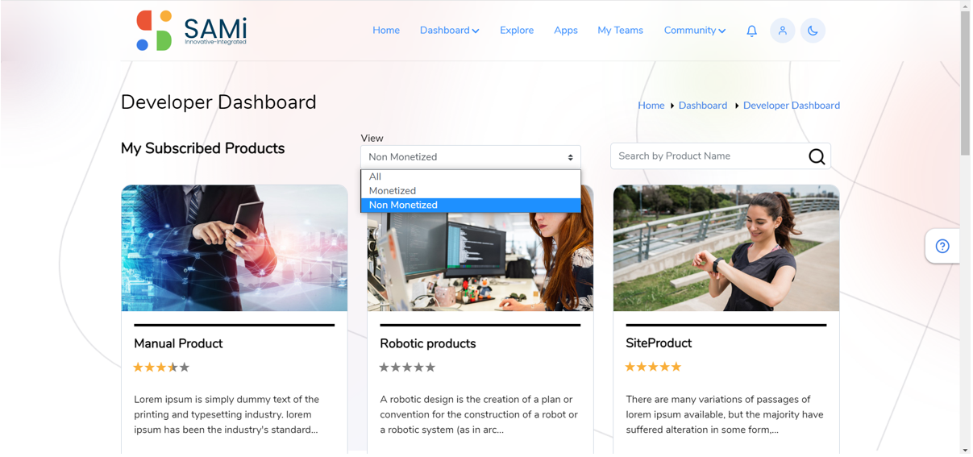973x457 pixels.
Task: Click the Developer Dashboard page heading
Action: pyautogui.click(x=218, y=102)
